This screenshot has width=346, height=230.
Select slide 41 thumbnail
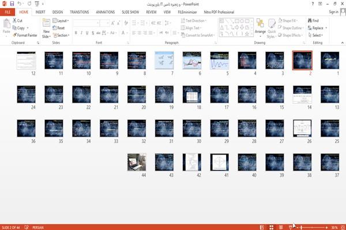click(219, 162)
